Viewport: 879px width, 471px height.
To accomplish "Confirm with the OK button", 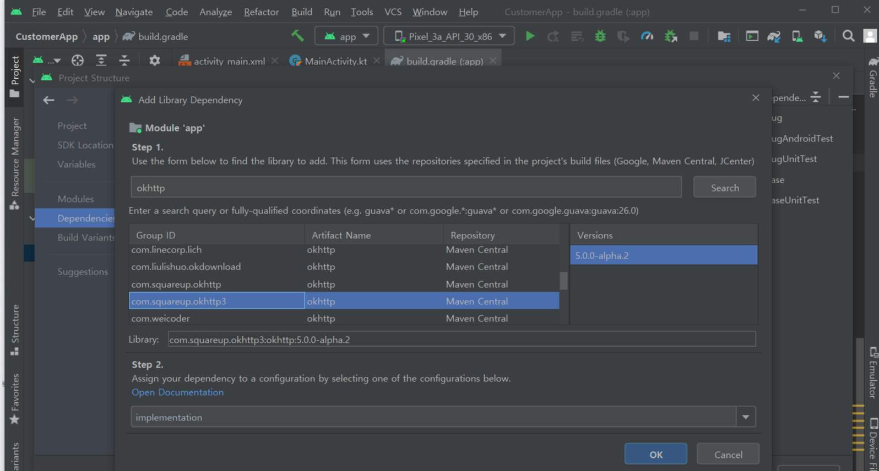I will 655,454.
